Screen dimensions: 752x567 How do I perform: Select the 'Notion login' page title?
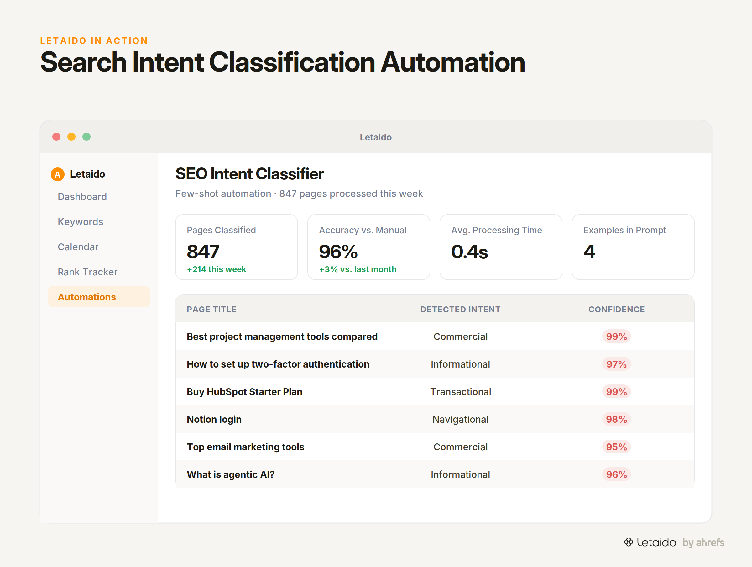click(214, 419)
